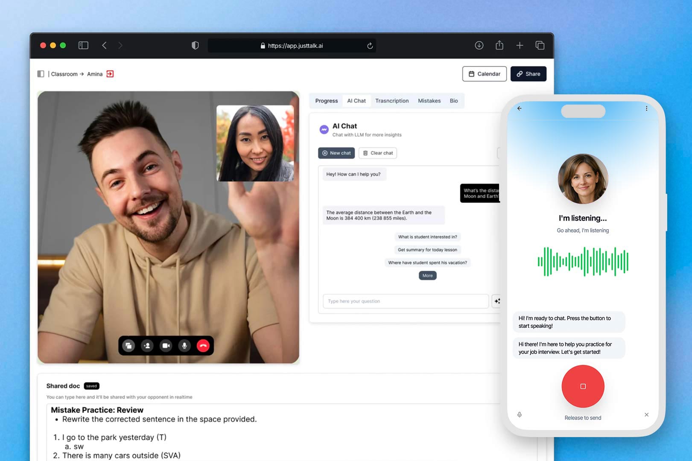Screen dimensions: 692x461
Task: Start a New chat
Action: [x=336, y=153]
